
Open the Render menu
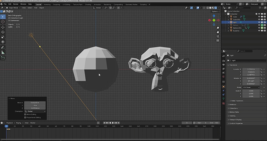[x=16, y=4]
